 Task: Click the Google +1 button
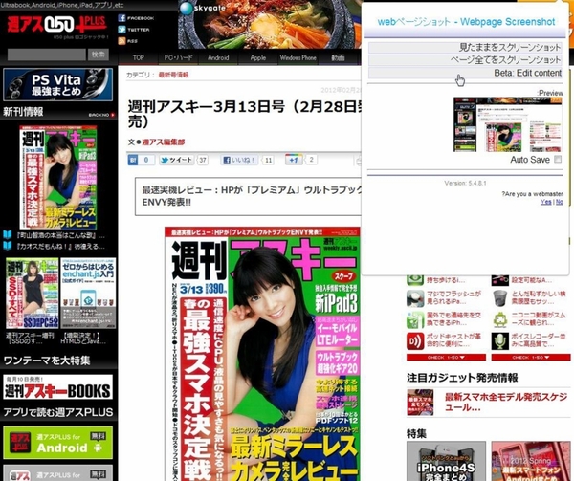(294, 160)
